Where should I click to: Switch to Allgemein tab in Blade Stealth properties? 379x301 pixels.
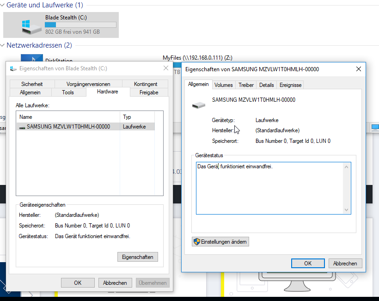pyautogui.click(x=30, y=92)
